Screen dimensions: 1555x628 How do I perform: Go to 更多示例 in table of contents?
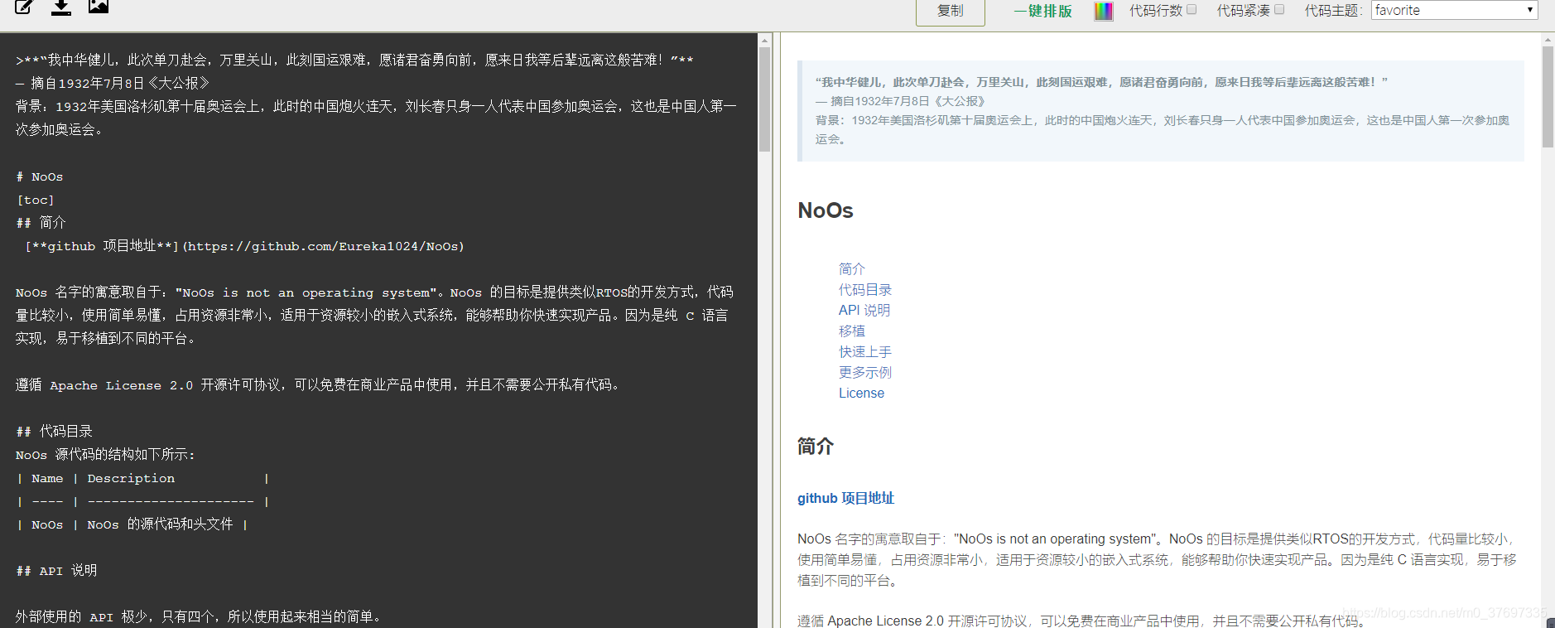865,372
